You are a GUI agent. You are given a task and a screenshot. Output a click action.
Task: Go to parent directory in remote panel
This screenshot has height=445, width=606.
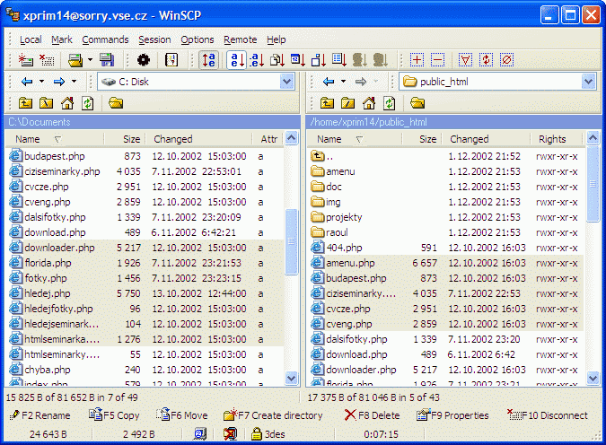point(328,103)
